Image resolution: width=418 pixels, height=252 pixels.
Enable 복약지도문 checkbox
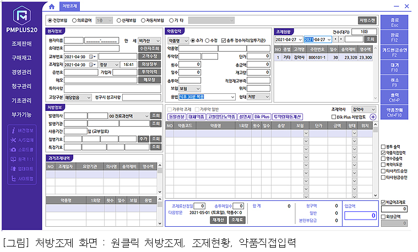[x=383, y=165]
